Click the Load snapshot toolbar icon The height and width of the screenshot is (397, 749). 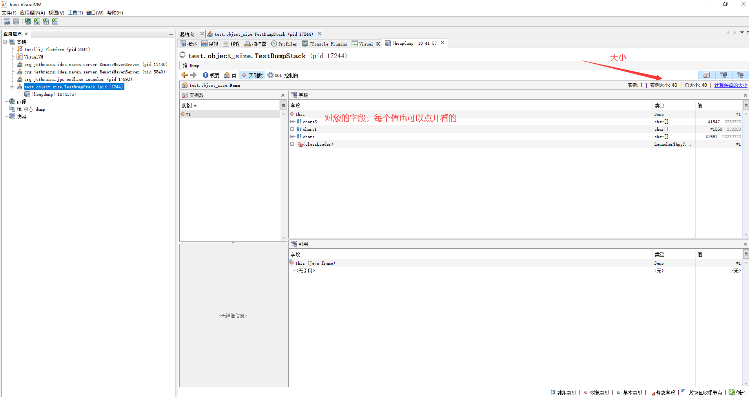tap(7, 22)
